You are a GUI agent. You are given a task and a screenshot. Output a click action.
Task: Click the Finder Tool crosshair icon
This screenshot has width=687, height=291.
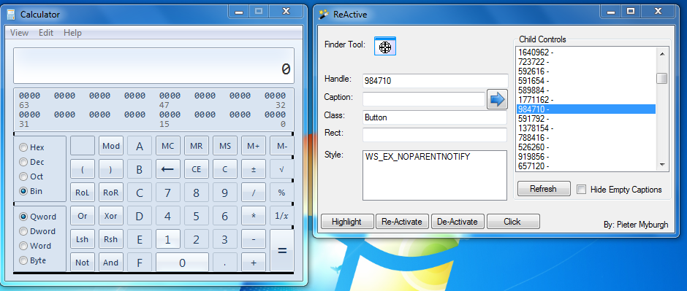(385, 47)
